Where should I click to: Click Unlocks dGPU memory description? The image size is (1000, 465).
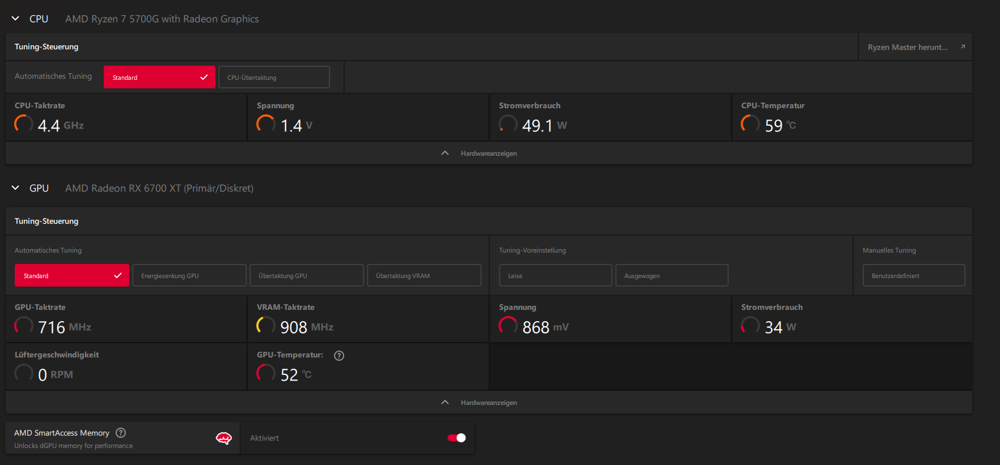click(74, 446)
